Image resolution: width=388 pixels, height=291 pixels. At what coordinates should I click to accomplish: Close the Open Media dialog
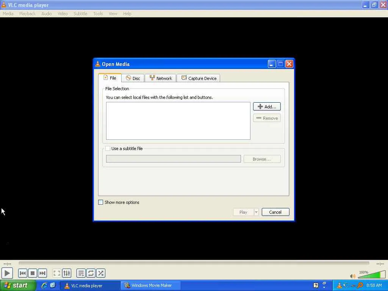289,64
